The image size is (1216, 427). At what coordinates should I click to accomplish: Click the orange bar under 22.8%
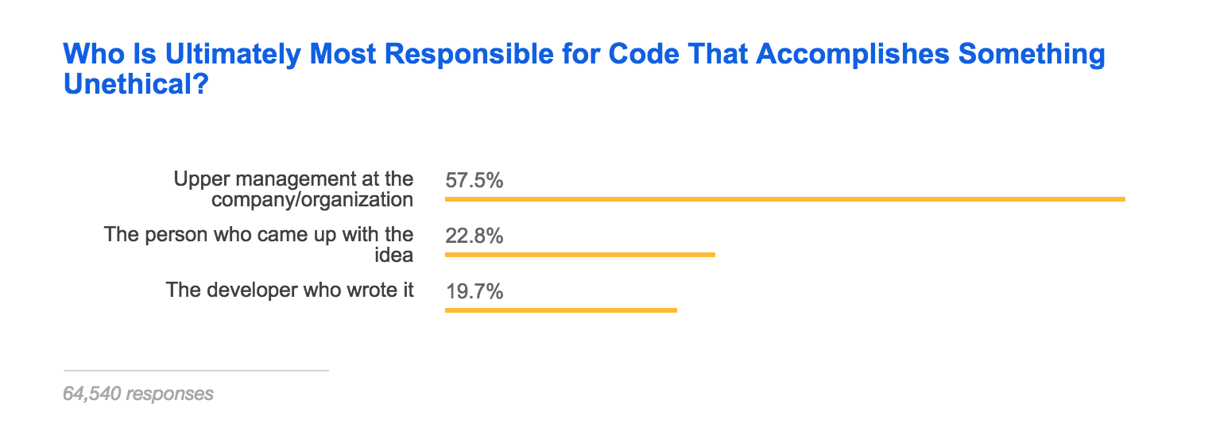[579, 255]
